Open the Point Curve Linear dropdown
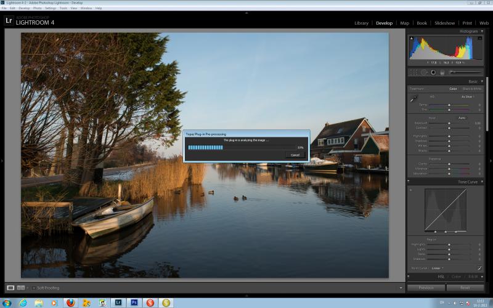Viewport: 493px width, 308px height. 438,268
